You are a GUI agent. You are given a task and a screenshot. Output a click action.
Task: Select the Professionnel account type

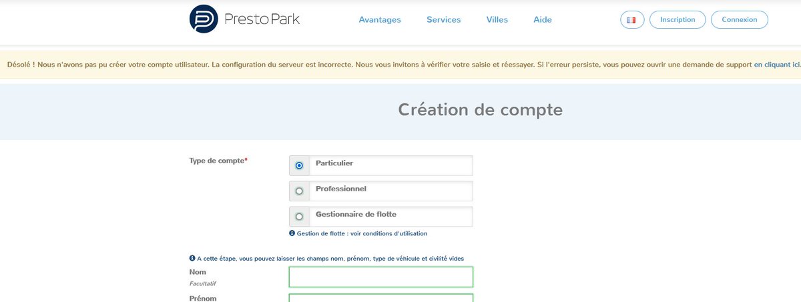pyautogui.click(x=299, y=191)
